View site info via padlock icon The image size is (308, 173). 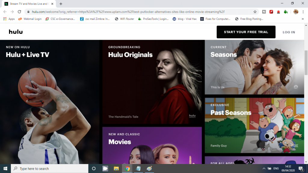click(x=28, y=12)
